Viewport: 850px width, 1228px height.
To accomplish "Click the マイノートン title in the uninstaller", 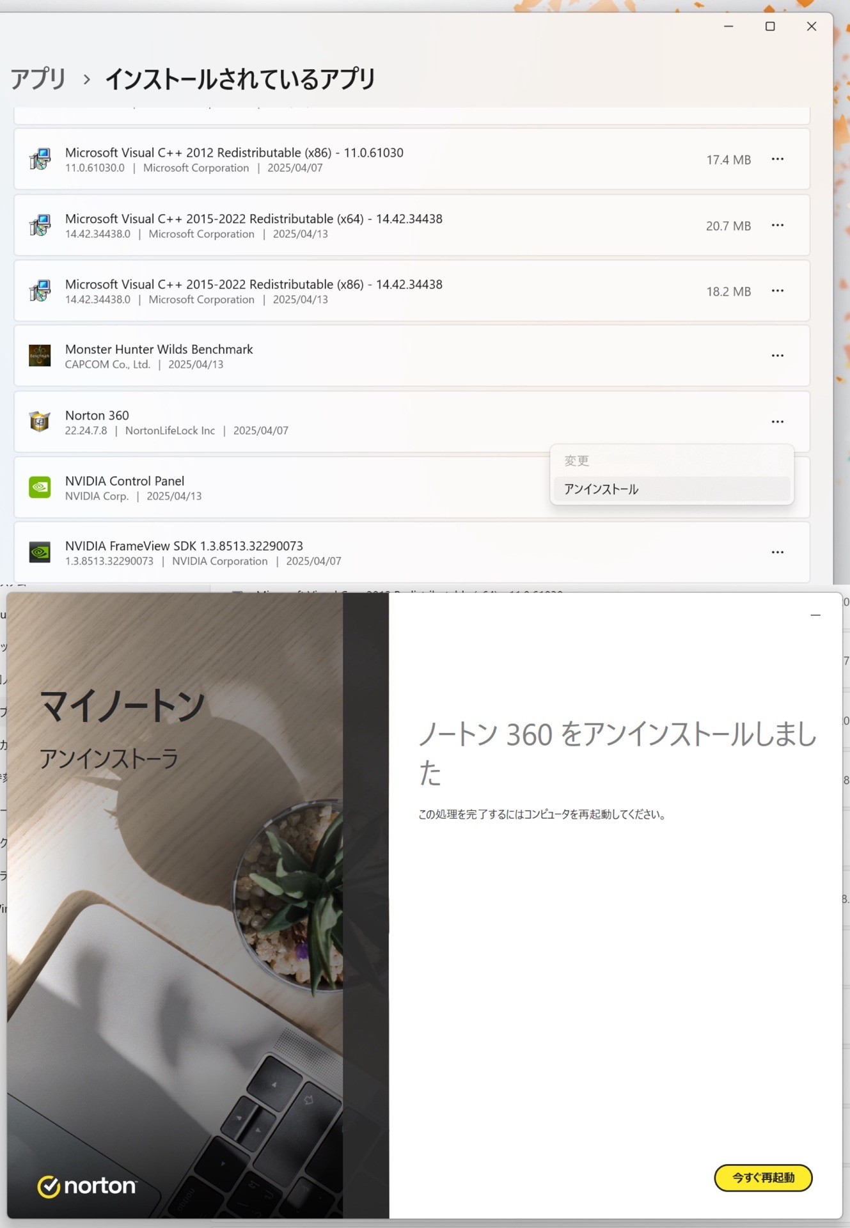I will (122, 707).
